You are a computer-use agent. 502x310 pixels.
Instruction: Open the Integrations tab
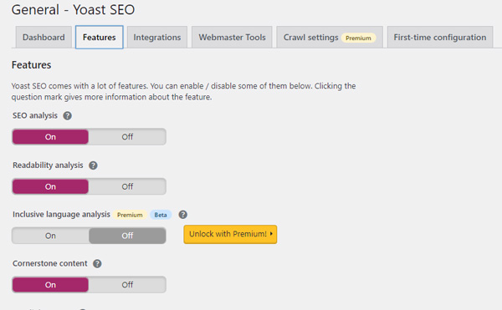click(x=157, y=38)
